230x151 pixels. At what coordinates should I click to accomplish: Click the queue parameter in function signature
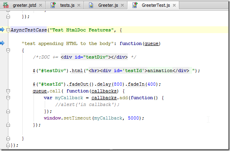click(151, 43)
